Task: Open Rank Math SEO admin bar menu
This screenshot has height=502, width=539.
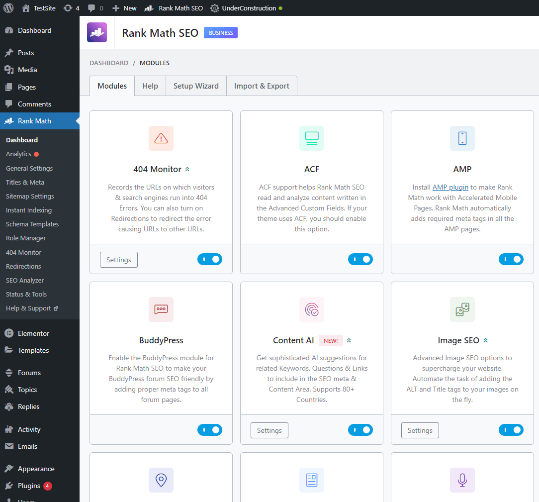Action: click(x=174, y=8)
